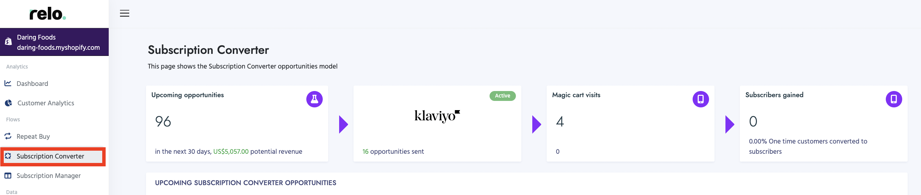Click the hamburger menu icon

pyautogui.click(x=124, y=14)
